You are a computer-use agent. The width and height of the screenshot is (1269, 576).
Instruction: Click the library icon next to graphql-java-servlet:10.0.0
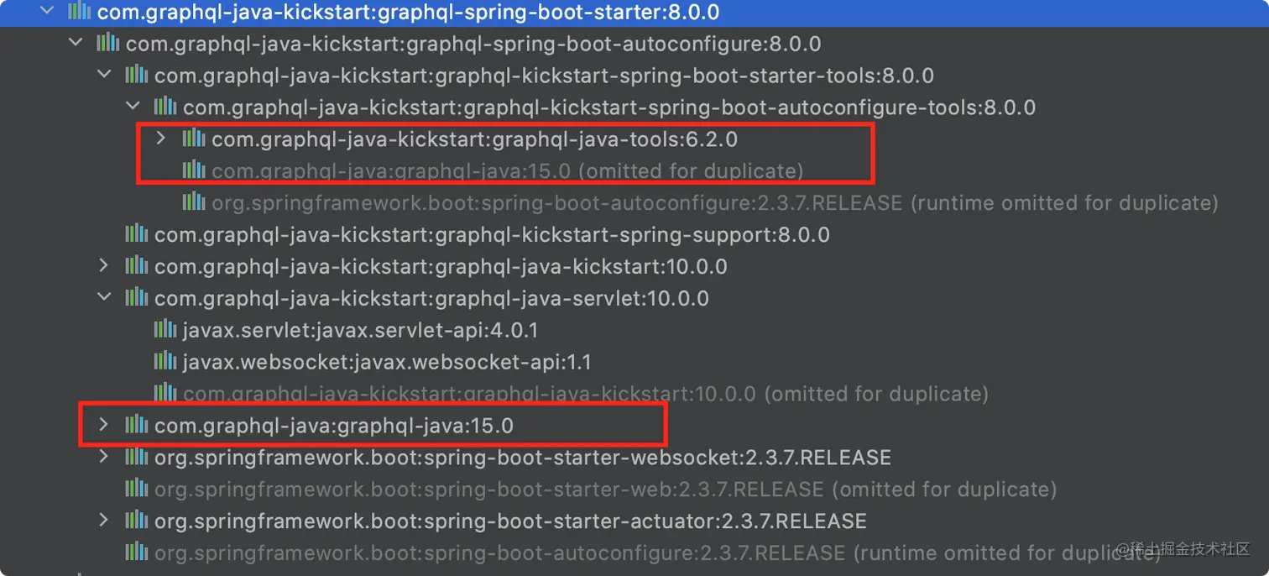(x=136, y=298)
